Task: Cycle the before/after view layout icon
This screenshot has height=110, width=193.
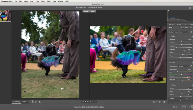Action: 154,102
